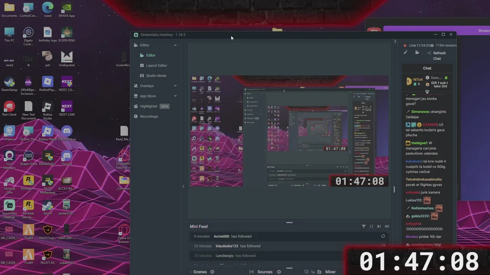490x275 pixels.
Task: Collapse the Editor group chevron
Action: point(175,45)
